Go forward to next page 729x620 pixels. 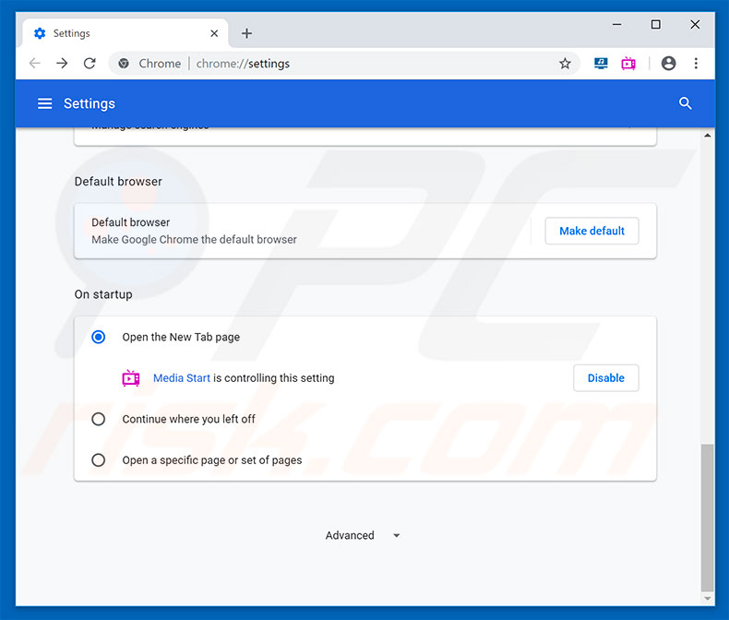pyautogui.click(x=62, y=64)
